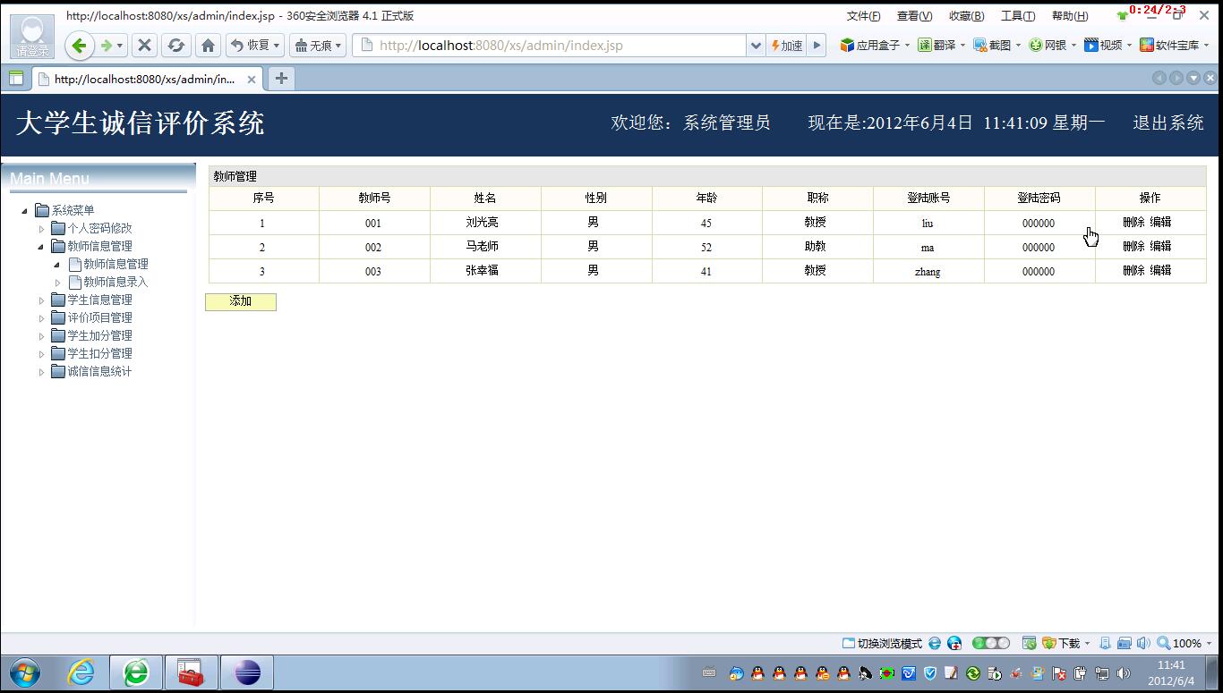Screen dimensions: 1223x693
Task: Toggle the green three-dot status switch
Action: (x=991, y=643)
